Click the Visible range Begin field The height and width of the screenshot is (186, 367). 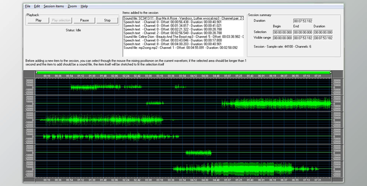tap(282, 38)
